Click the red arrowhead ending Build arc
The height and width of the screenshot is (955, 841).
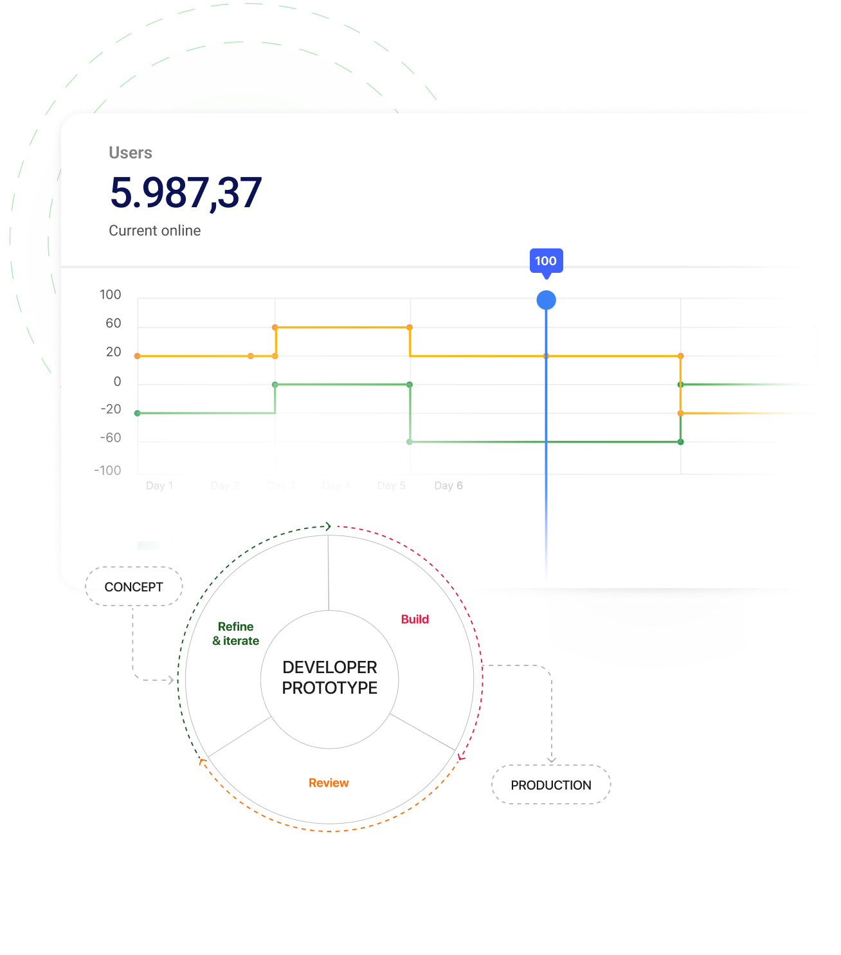pos(460,756)
